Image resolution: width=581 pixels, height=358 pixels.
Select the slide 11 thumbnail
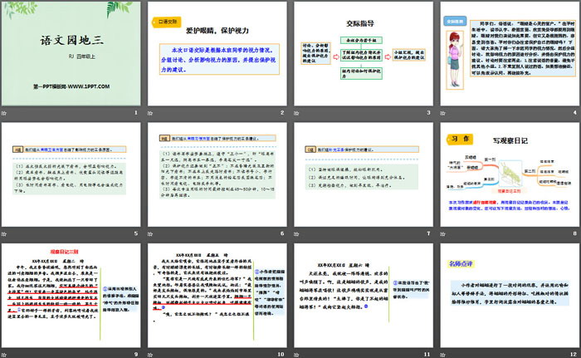(x=361, y=297)
